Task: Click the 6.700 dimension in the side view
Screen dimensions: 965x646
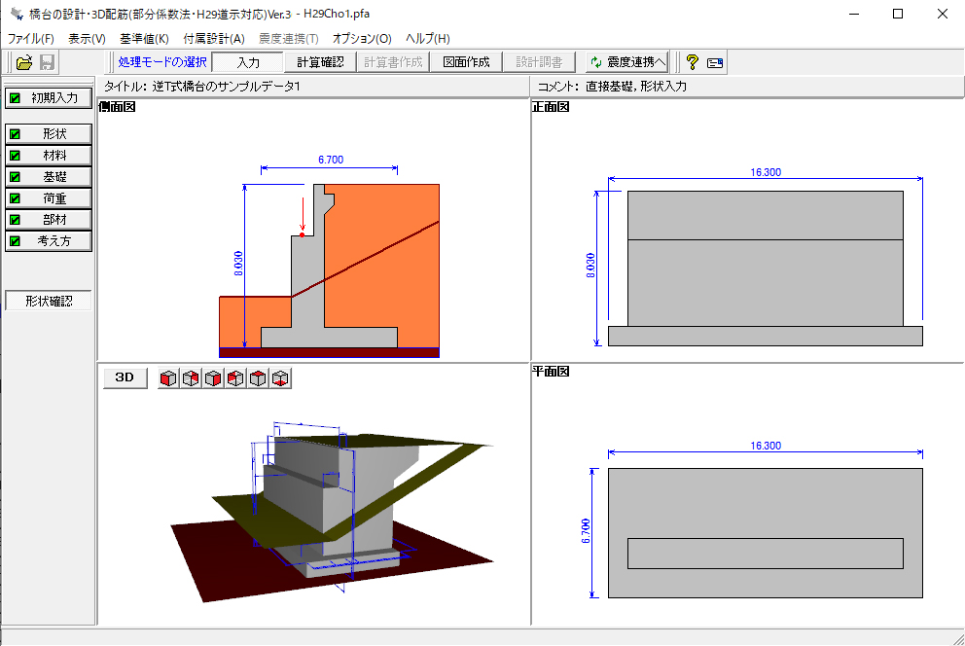Action: click(x=331, y=160)
